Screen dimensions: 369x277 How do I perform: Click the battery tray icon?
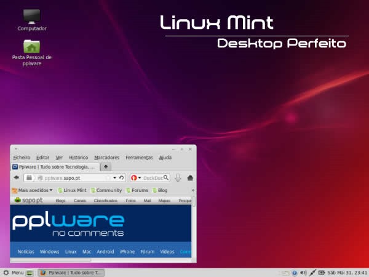point(321,273)
